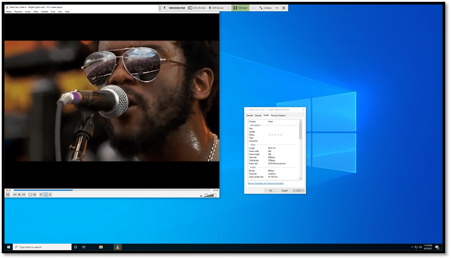Expand the remote toolbar chevron arrow
Viewport: 451px width, 259px height.
click(x=228, y=8)
